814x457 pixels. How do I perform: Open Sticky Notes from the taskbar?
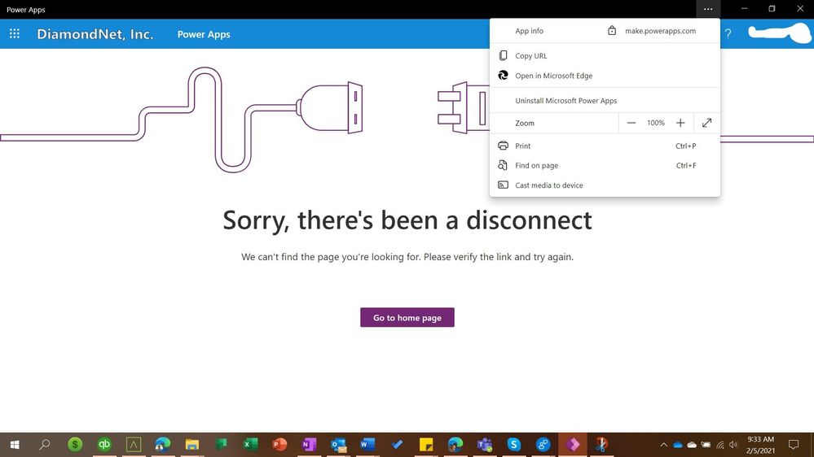(x=426, y=445)
